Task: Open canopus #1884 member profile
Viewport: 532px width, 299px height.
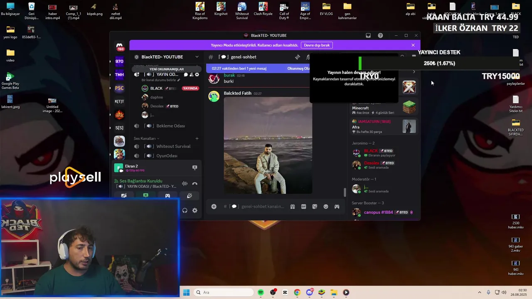Action: [x=384, y=212]
